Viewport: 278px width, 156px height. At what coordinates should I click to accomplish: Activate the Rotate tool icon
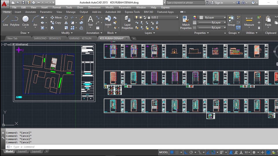click(66, 18)
